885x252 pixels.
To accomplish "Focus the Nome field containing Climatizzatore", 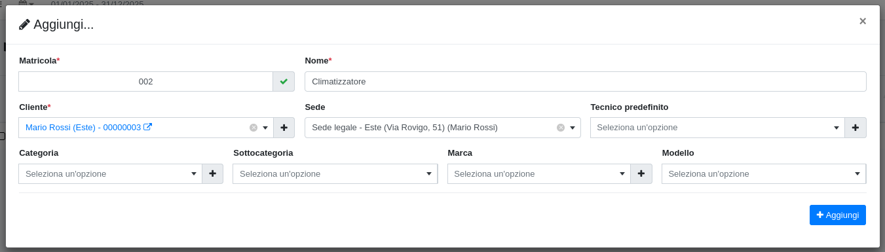I will pos(586,82).
